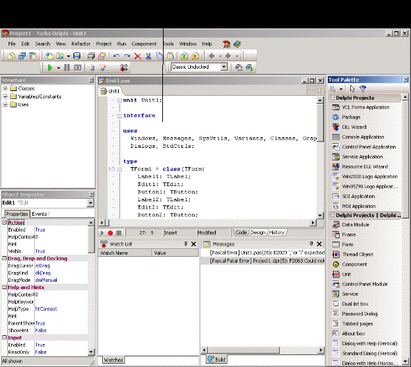Expand the Uses tree node
The height and width of the screenshot is (367, 411).
(x=5, y=104)
